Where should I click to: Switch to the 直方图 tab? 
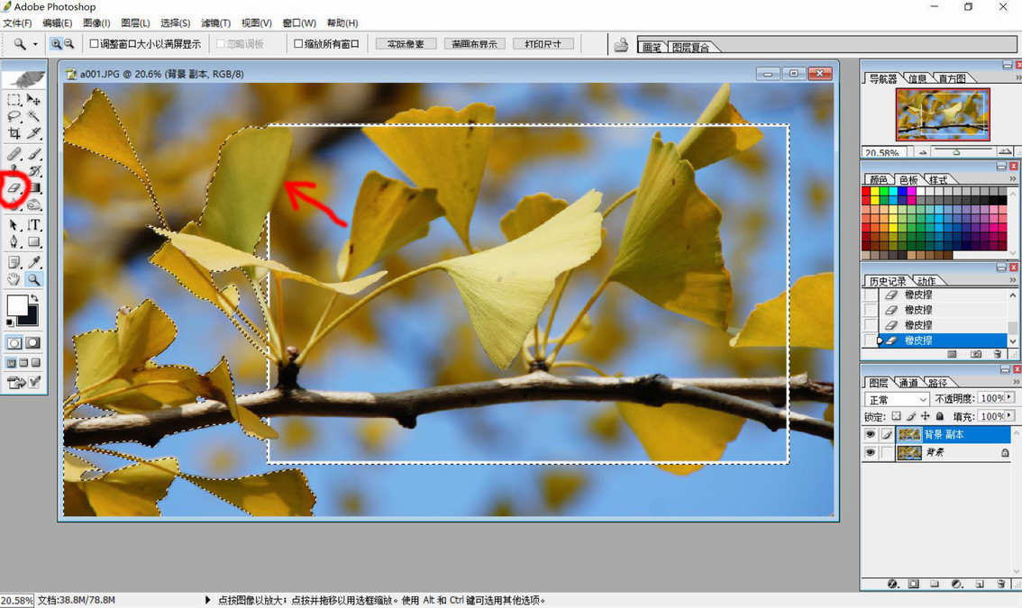953,78
